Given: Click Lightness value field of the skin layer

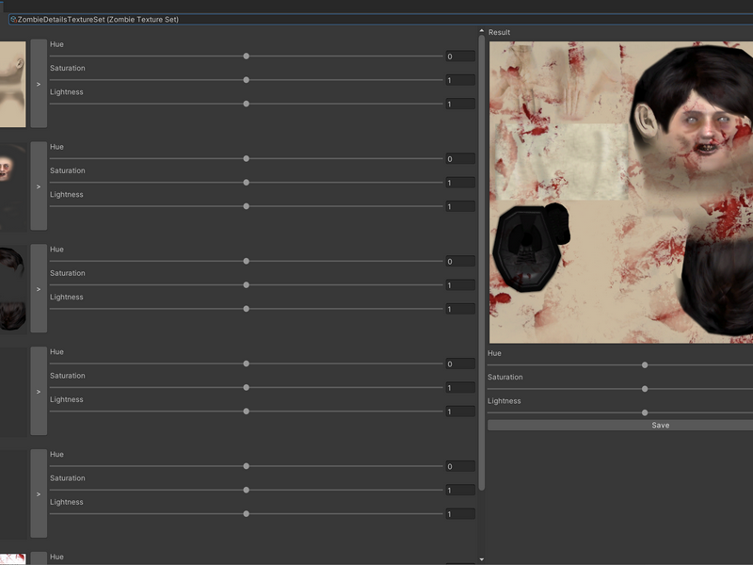Looking at the screenshot, I should (460, 104).
